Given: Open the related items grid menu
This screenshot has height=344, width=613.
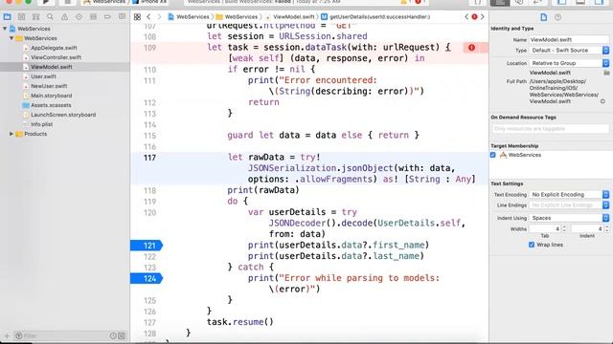Looking at the screenshot, I should (x=137, y=17).
